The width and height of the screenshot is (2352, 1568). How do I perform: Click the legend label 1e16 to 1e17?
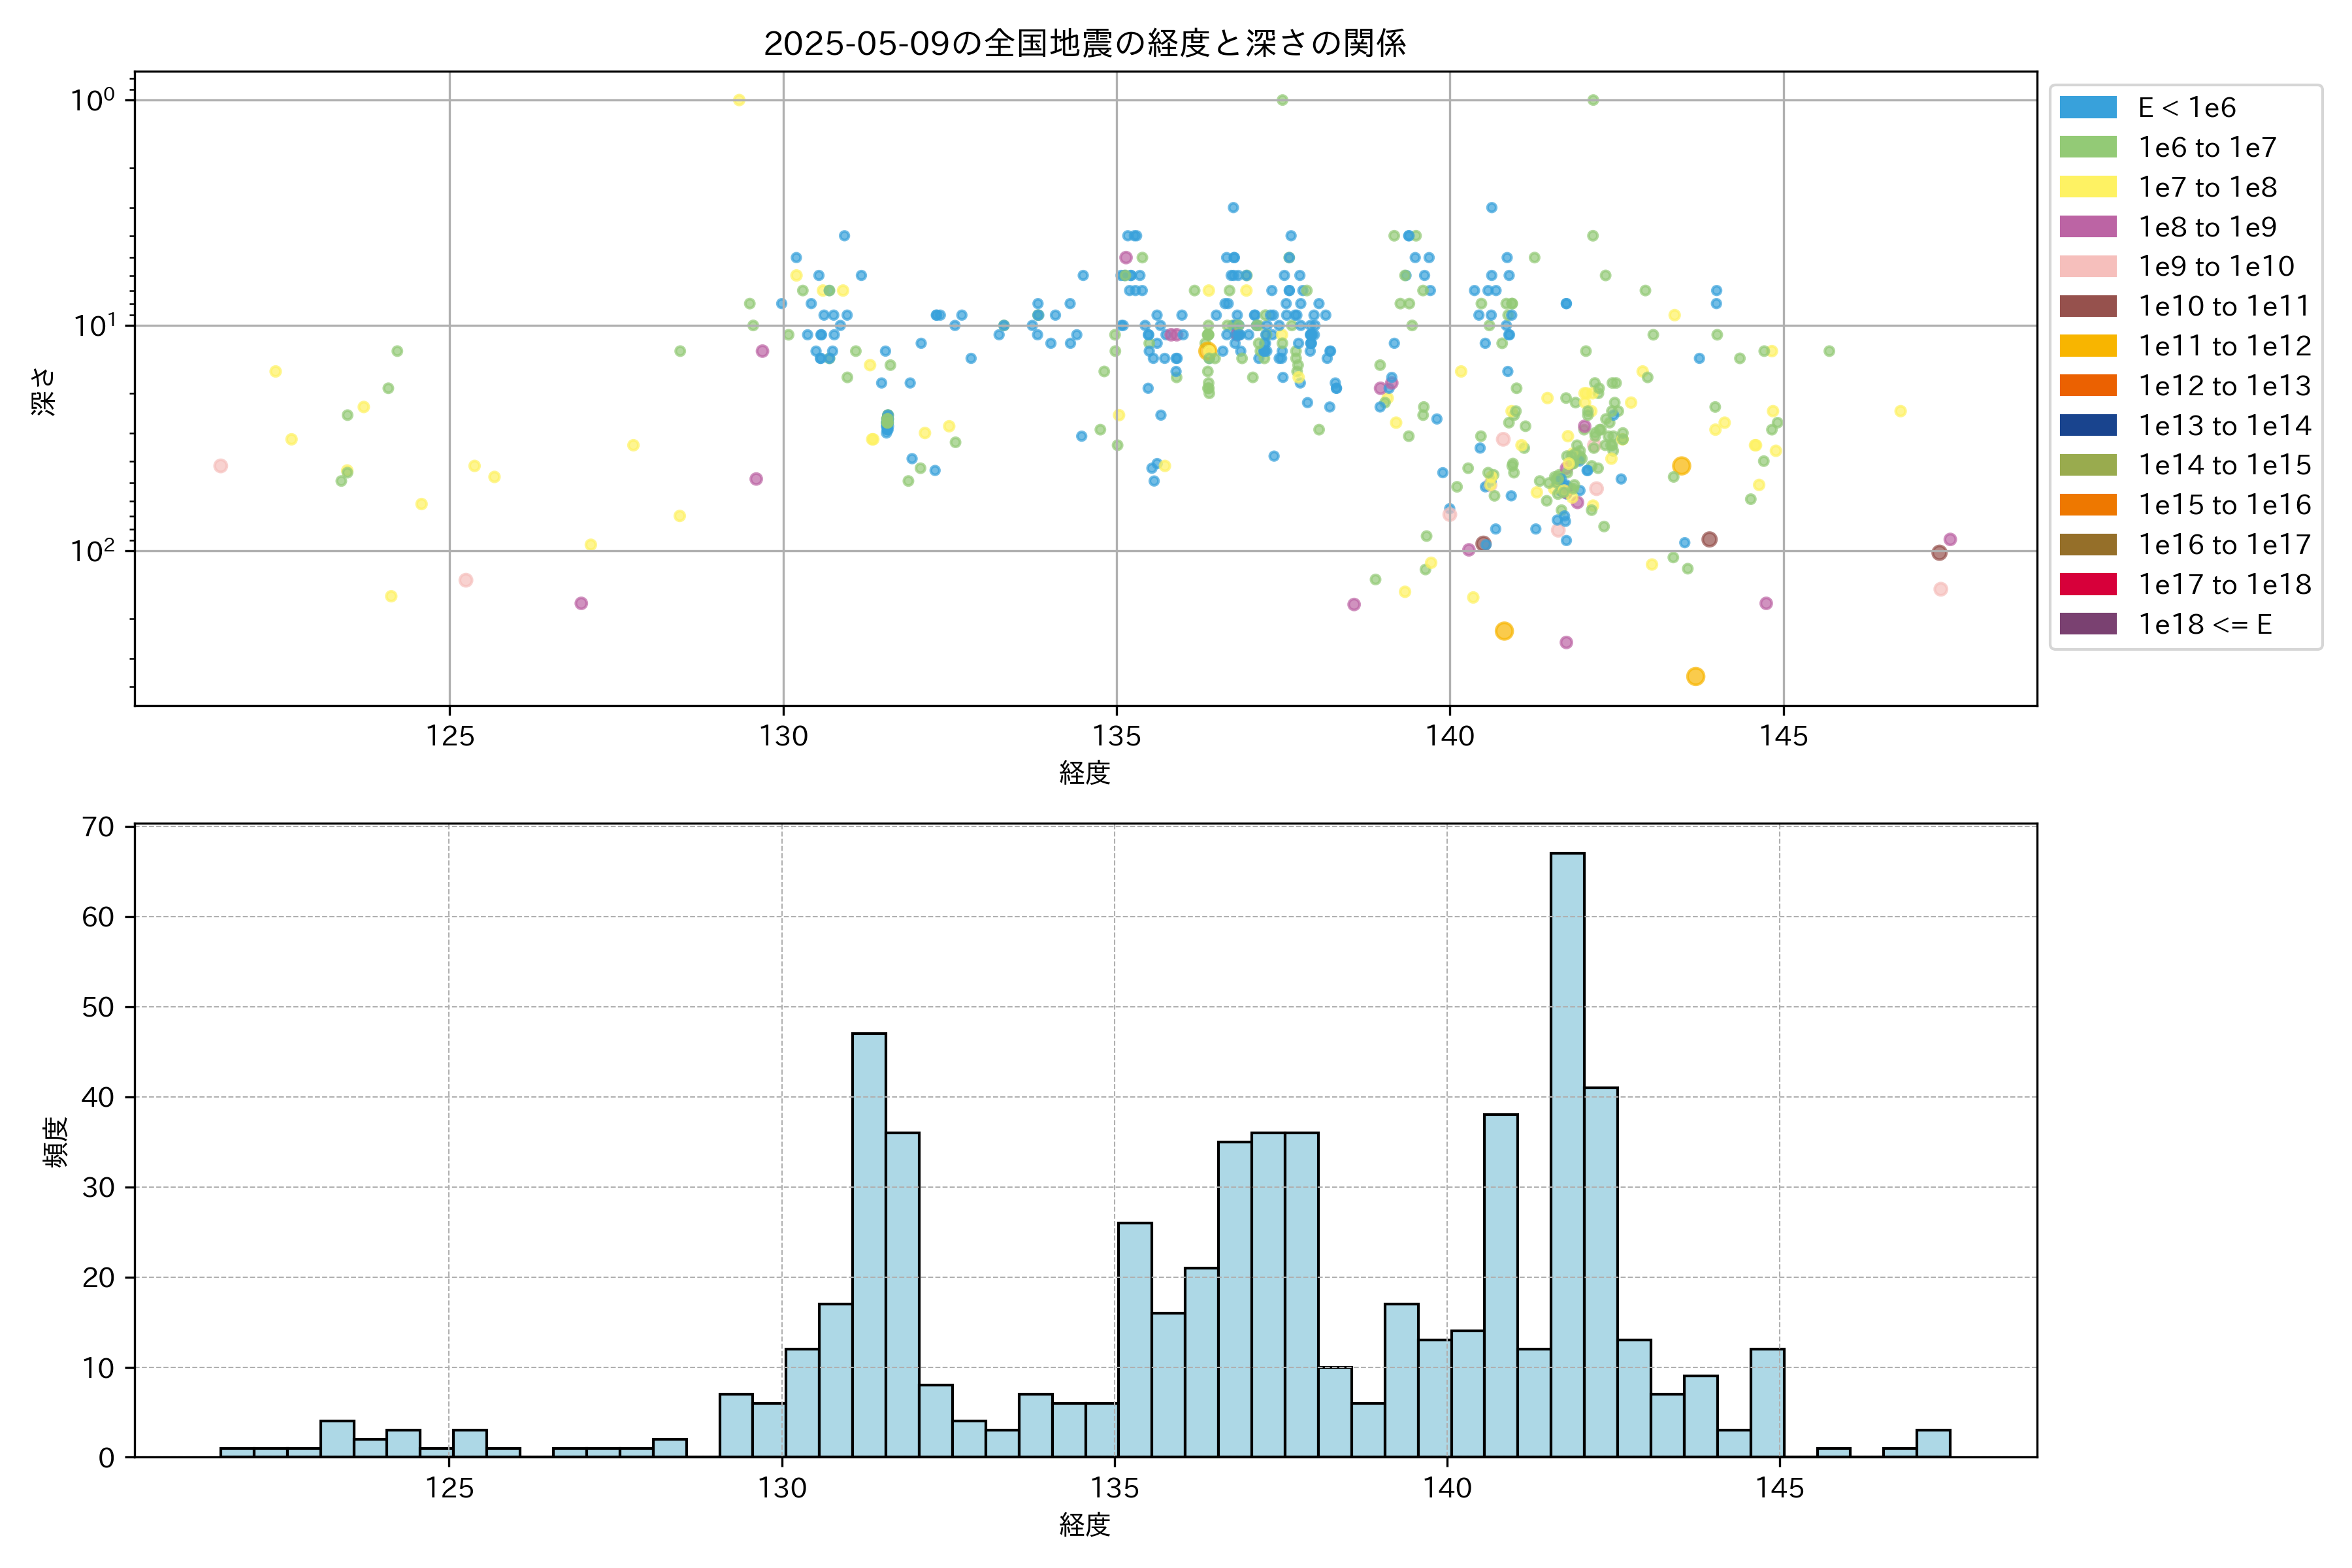(2224, 545)
